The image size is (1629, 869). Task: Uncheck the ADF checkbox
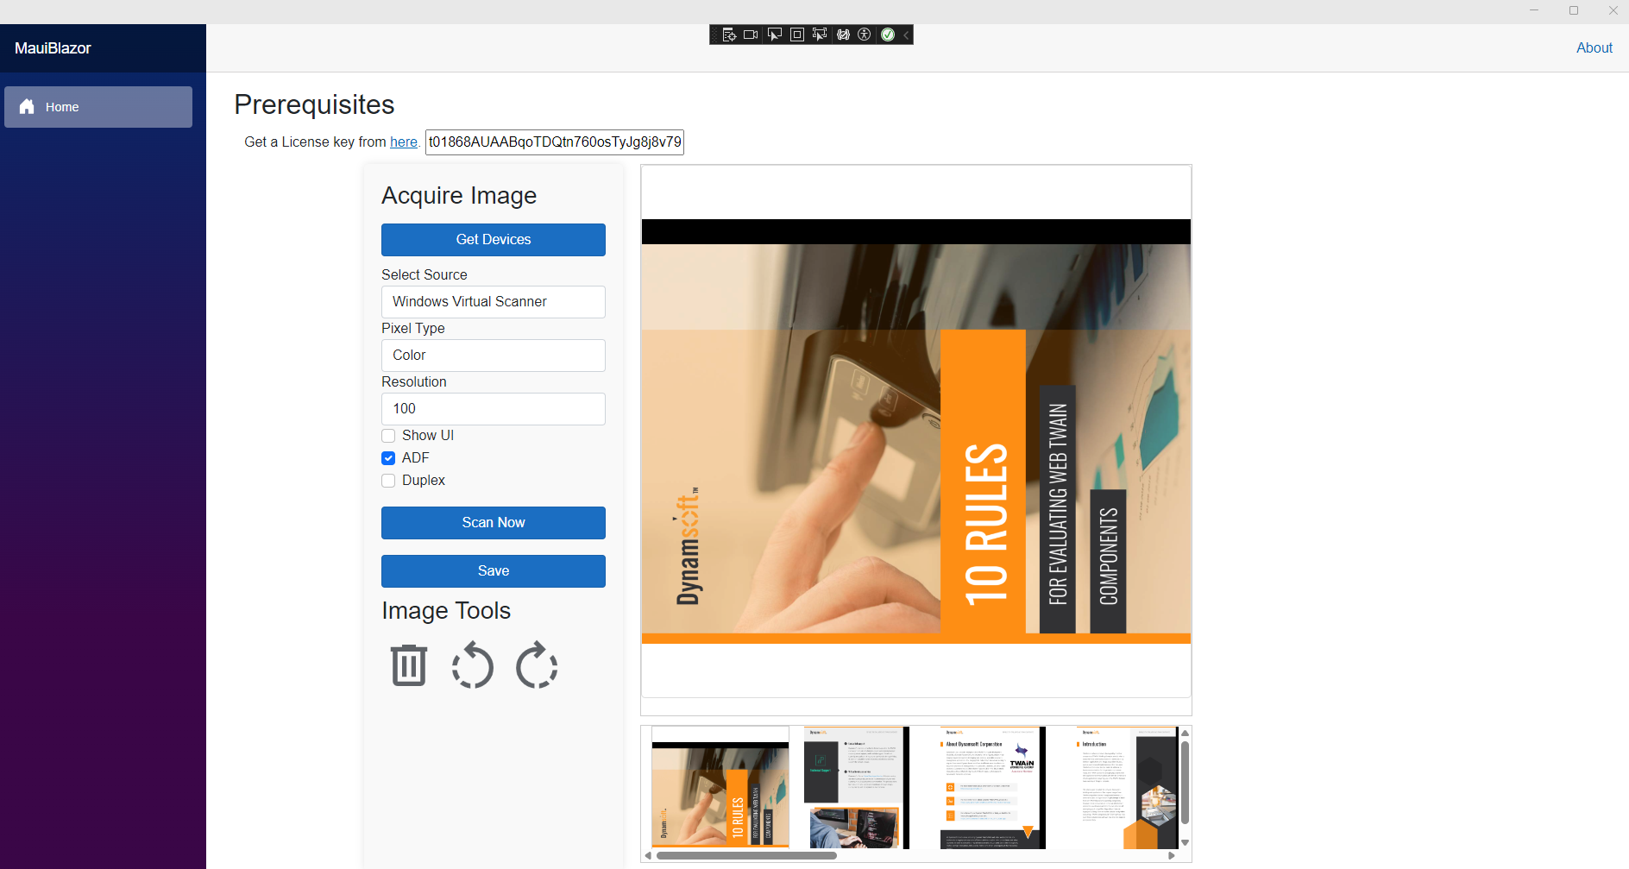[389, 458]
